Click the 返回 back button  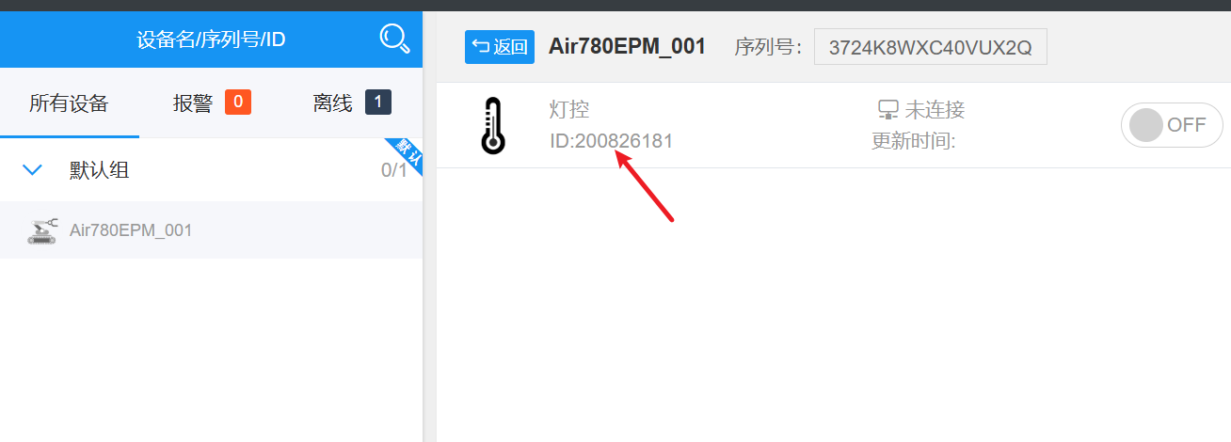coord(500,47)
